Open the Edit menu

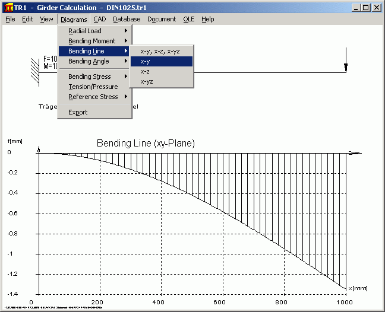(27, 19)
